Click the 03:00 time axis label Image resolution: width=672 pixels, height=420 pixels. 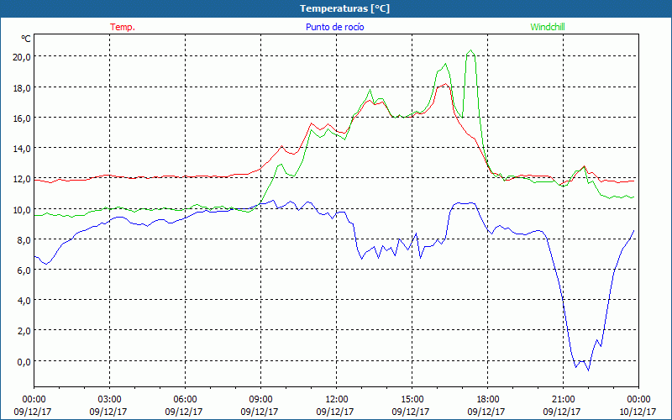[109, 399]
